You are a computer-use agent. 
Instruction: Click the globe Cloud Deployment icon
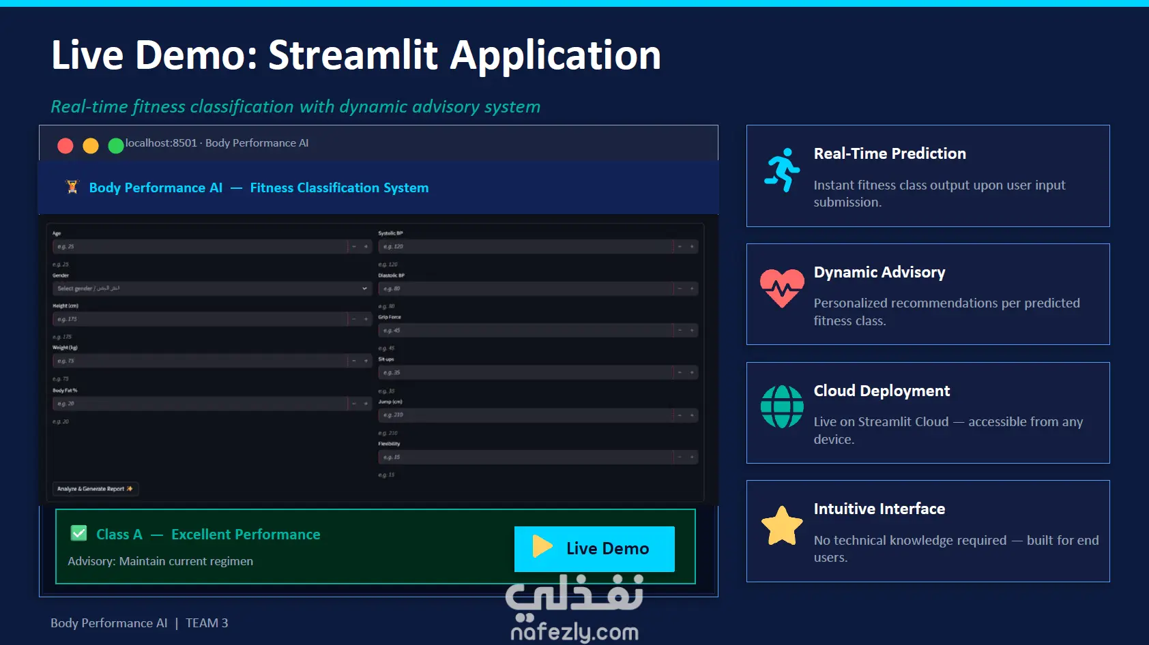pos(782,406)
